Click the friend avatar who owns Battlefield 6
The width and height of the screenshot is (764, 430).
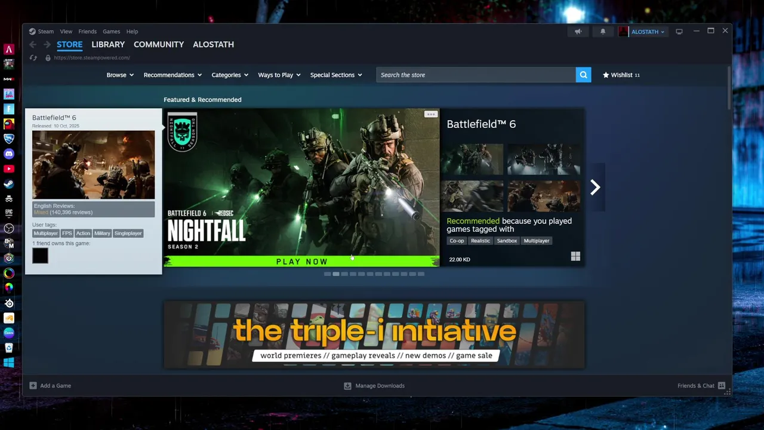coord(40,256)
